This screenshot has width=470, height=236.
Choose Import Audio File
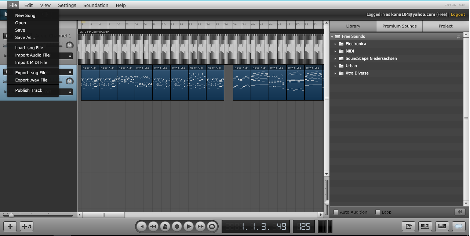(32, 55)
